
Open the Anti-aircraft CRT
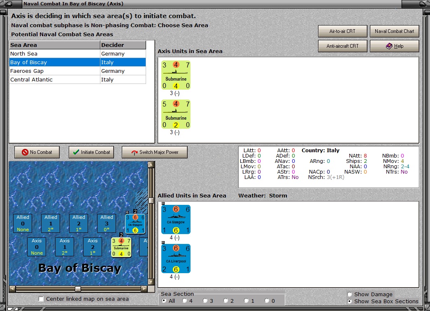point(342,46)
